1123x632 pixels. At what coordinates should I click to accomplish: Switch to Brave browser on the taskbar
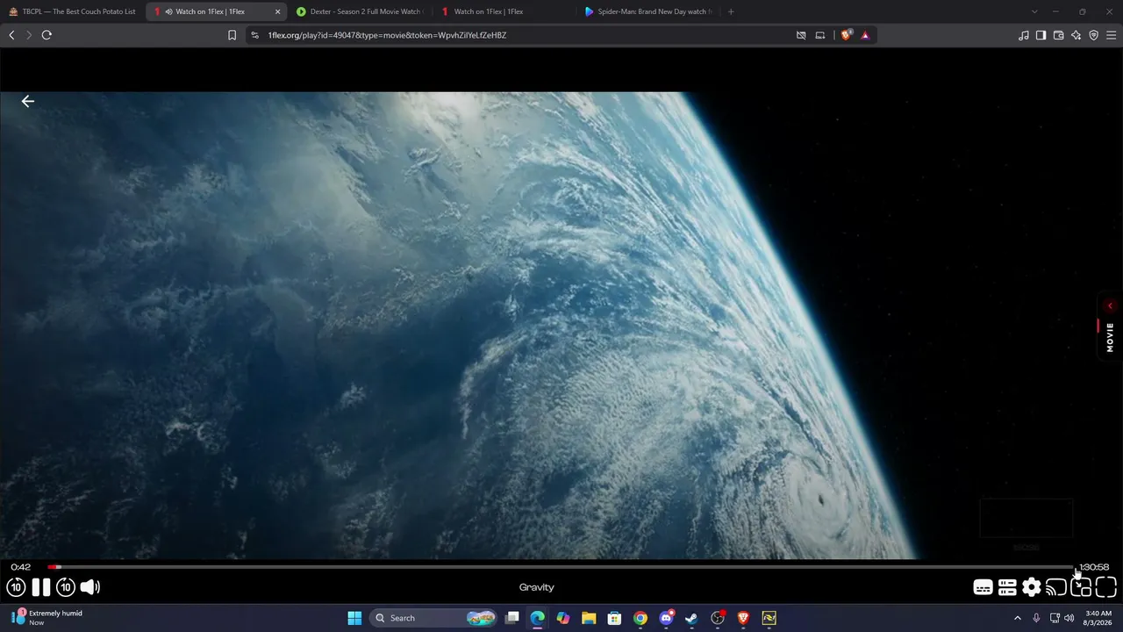point(743,618)
